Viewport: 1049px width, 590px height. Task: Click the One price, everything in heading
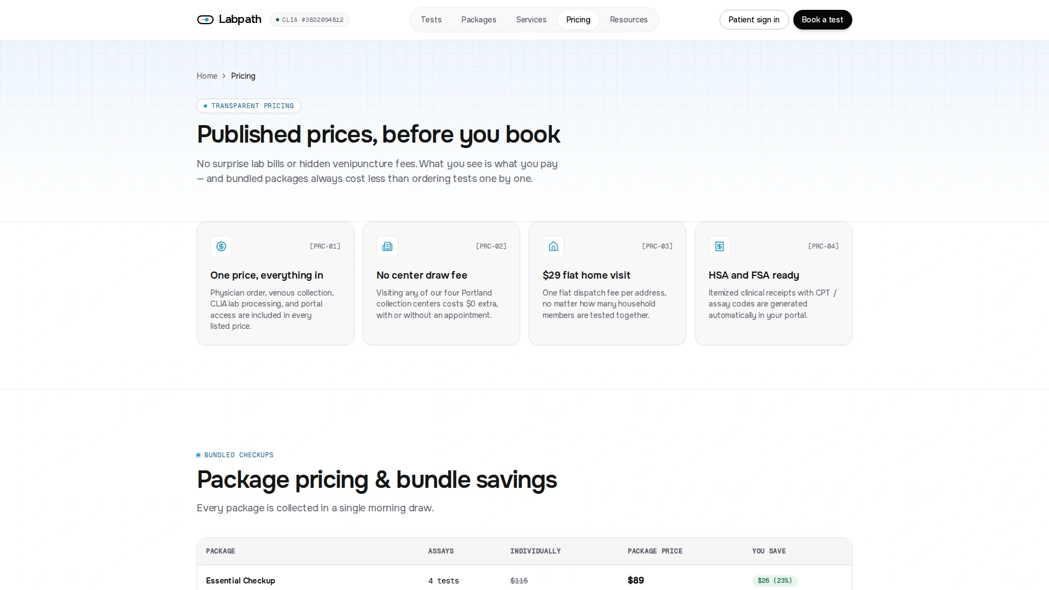(267, 275)
